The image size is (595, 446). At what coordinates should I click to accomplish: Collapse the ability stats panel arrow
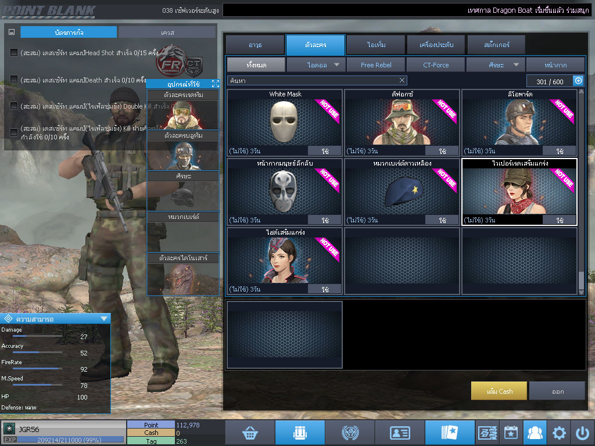104,319
